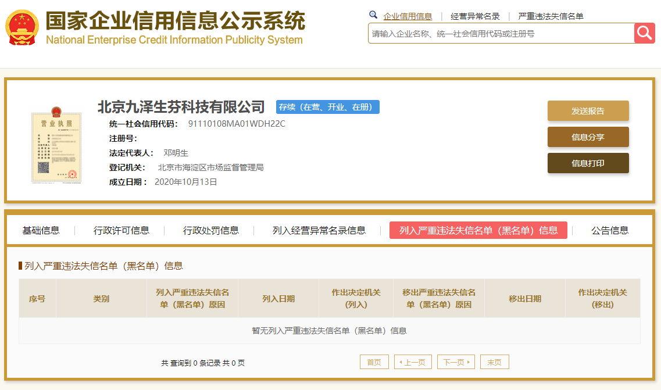This screenshot has height=390, width=661.
Task: Select the 严重违法失信名单 search category
Action: point(551,16)
